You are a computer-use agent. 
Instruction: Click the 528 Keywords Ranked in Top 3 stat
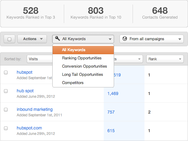(31, 13)
